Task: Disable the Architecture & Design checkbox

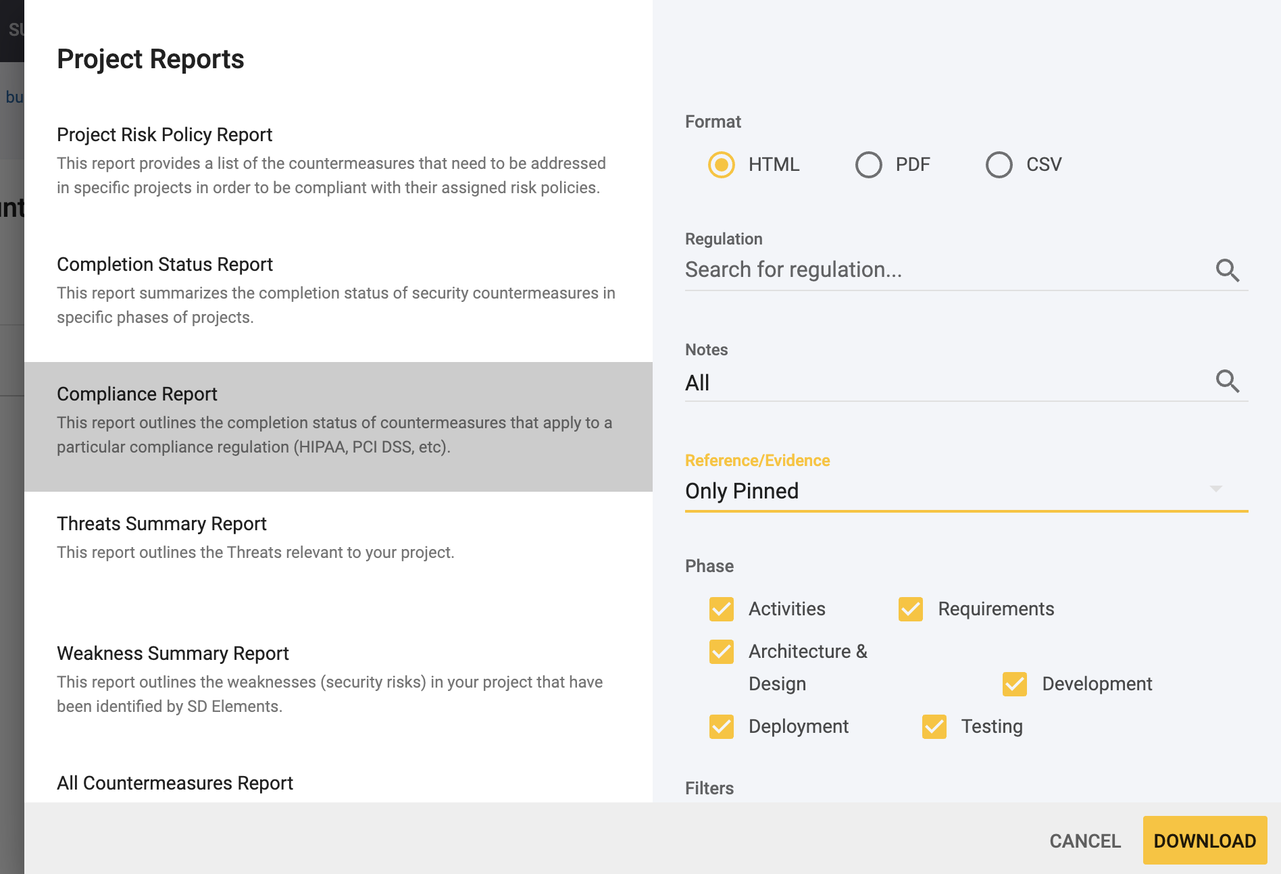Action: [721, 652]
